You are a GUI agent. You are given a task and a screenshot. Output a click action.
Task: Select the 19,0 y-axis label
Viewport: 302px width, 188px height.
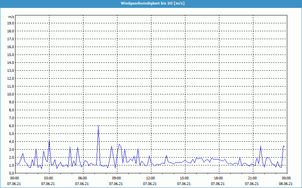point(11,23)
